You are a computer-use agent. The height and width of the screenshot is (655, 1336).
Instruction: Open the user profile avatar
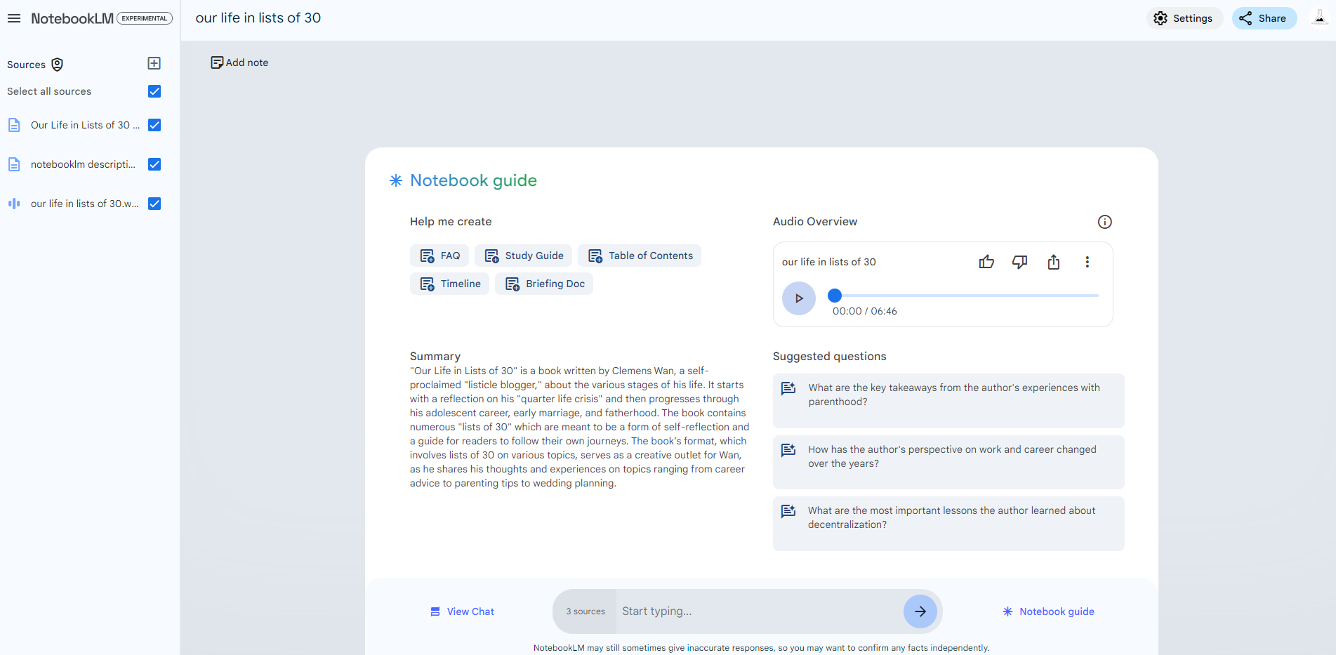pyautogui.click(x=1319, y=18)
